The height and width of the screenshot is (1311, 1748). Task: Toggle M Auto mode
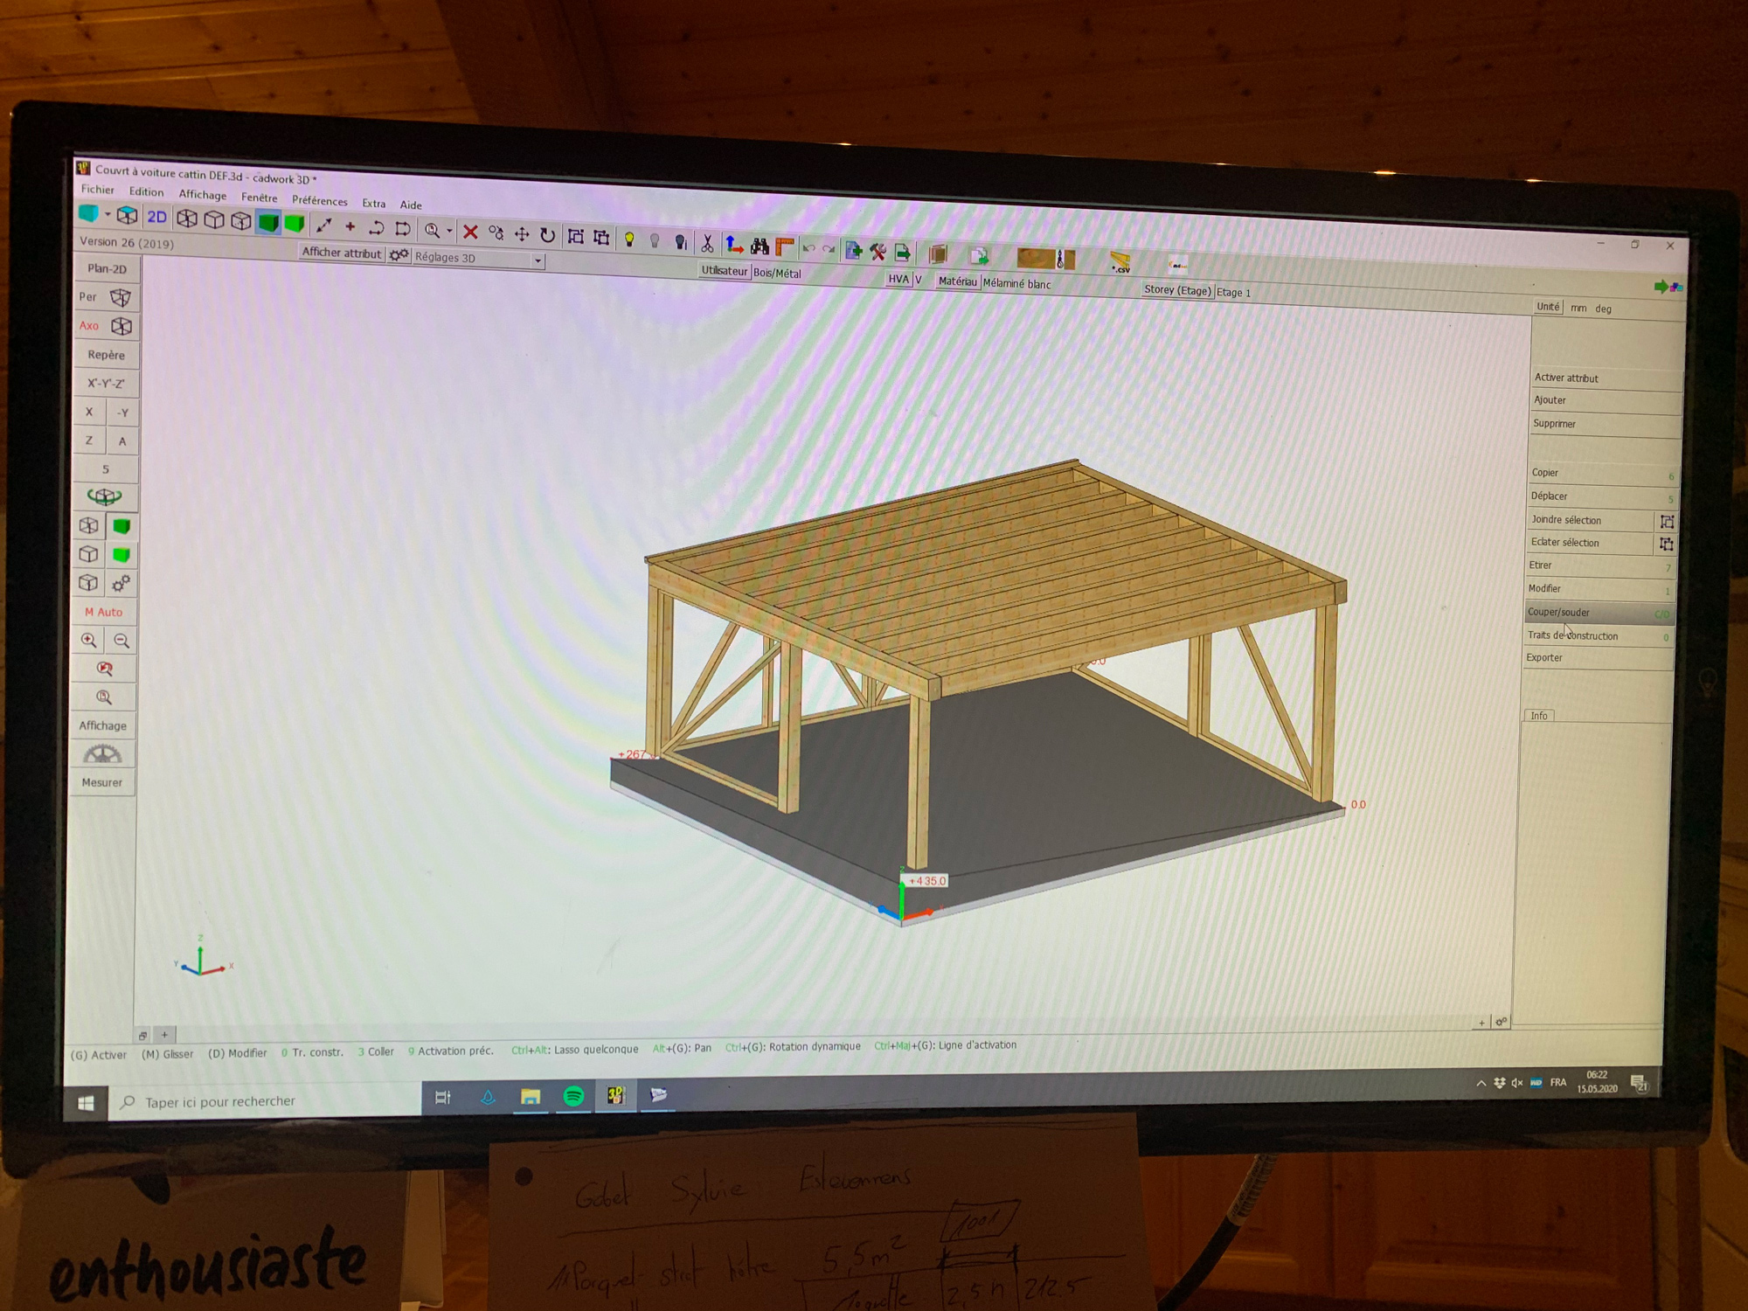104,612
